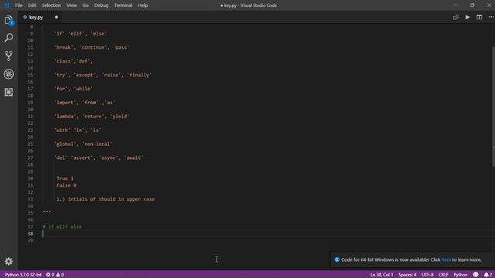The image size is (495, 278).
Task: Change the CRLF end of line sequence
Action: tap(443, 275)
